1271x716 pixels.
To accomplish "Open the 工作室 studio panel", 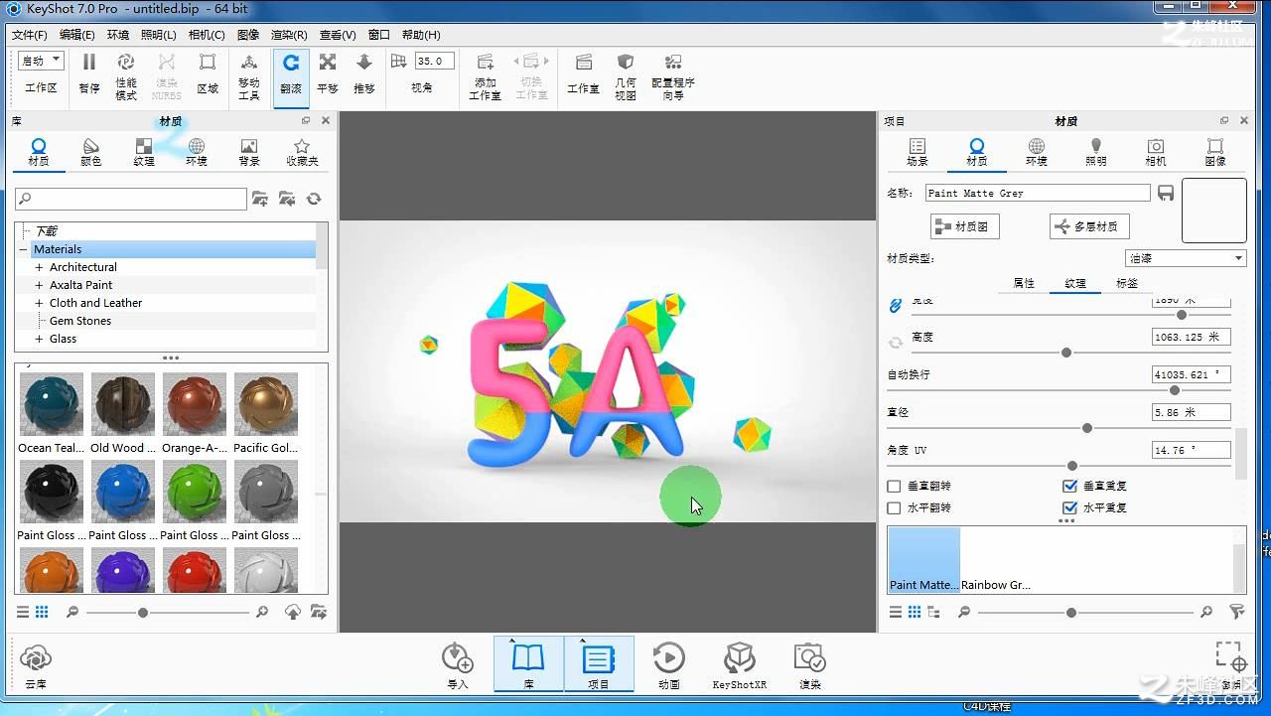I will (584, 73).
